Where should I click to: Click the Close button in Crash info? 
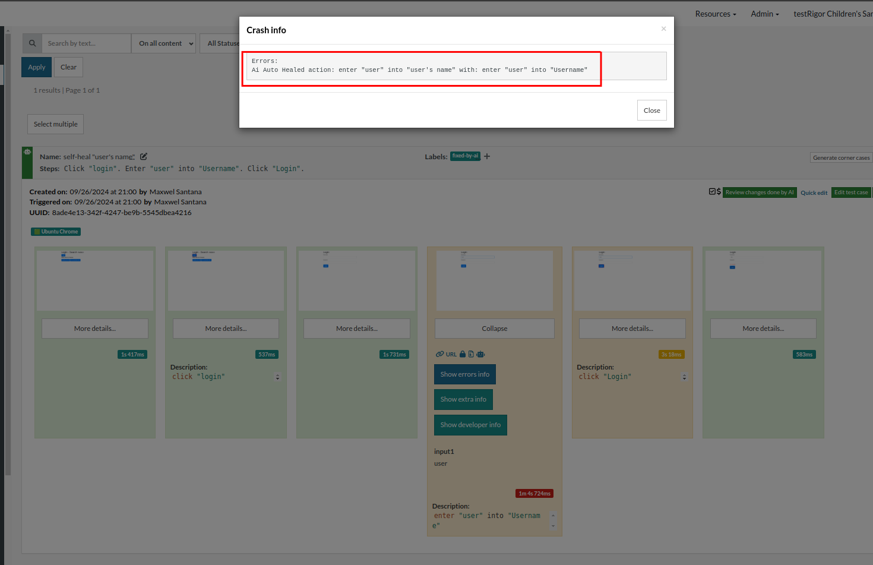pos(651,111)
